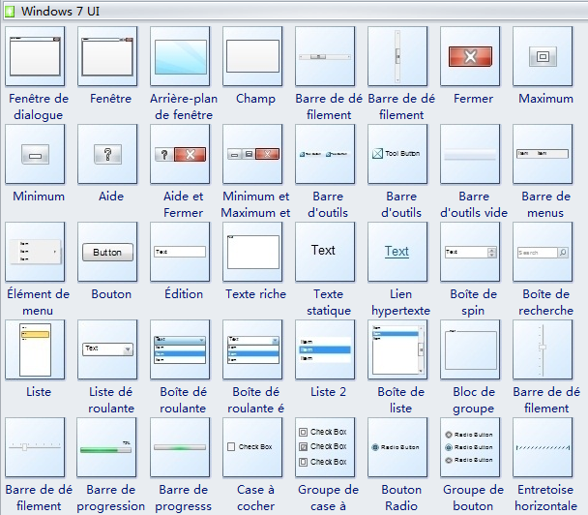The height and width of the screenshot is (515, 588).
Task: Pick the Lien hypertexte shape
Action: 397,252
